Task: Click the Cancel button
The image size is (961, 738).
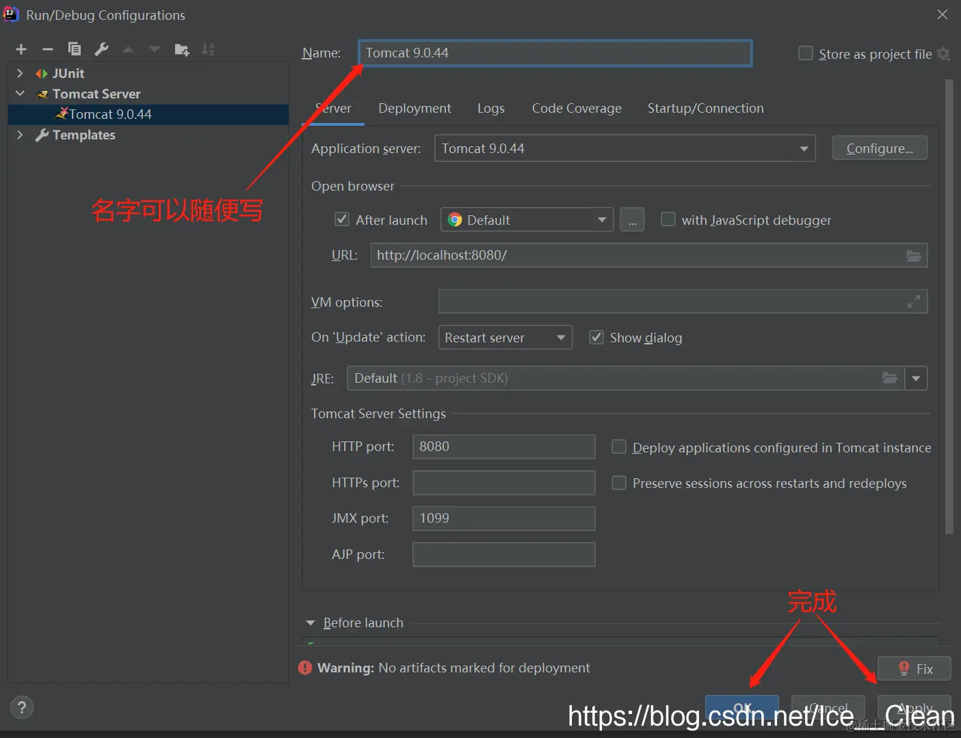Action: point(828,708)
